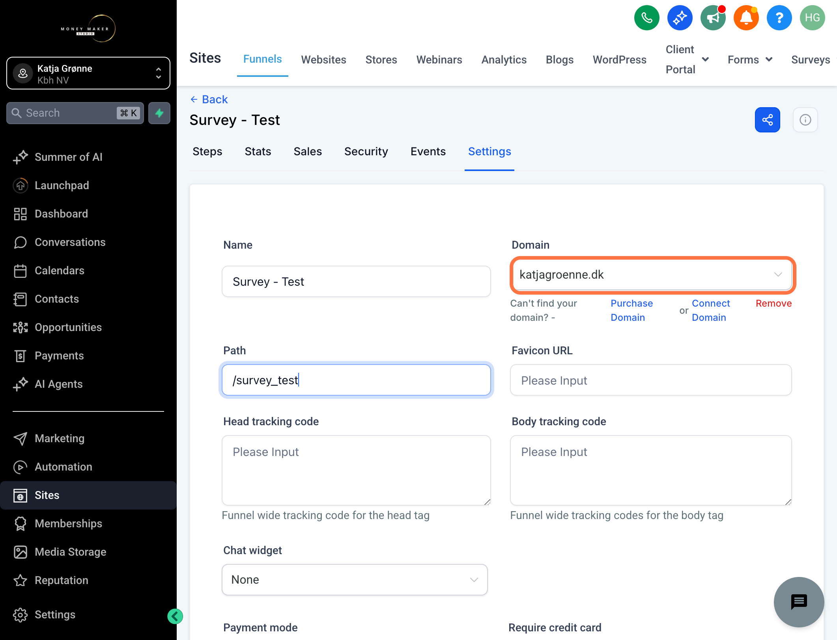The image size is (837, 640).
Task: Open the Security tab
Action: 366,152
